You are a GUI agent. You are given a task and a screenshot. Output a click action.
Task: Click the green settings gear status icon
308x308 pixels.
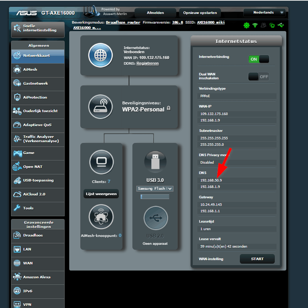point(246,25)
